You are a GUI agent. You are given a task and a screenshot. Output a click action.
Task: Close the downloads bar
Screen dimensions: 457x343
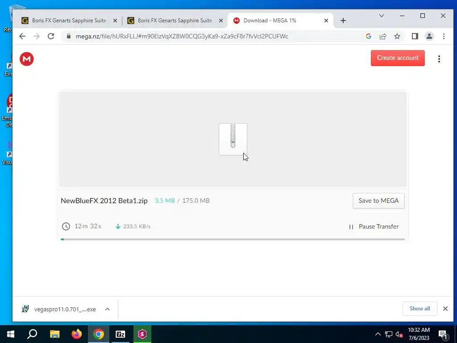click(x=445, y=309)
